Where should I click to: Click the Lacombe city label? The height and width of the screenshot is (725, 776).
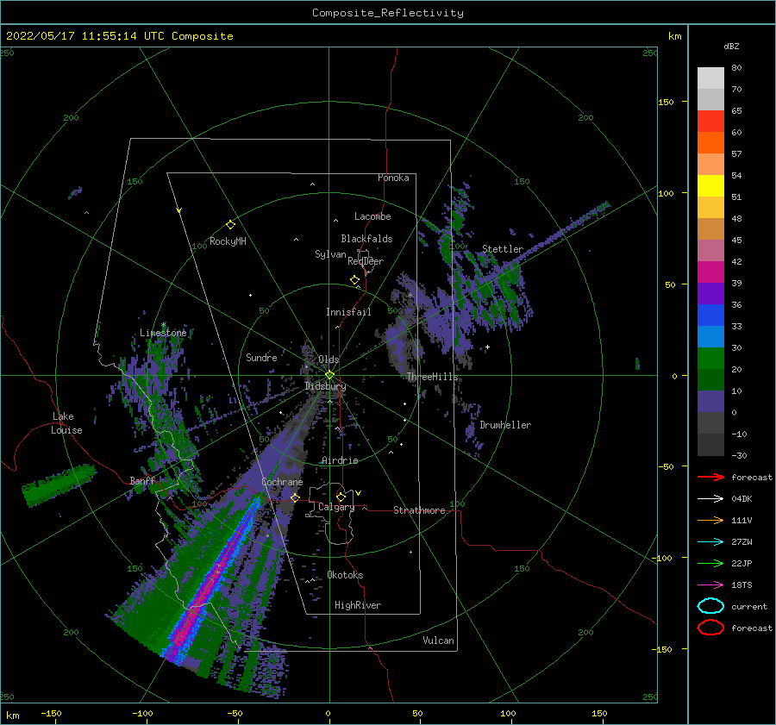click(x=372, y=216)
